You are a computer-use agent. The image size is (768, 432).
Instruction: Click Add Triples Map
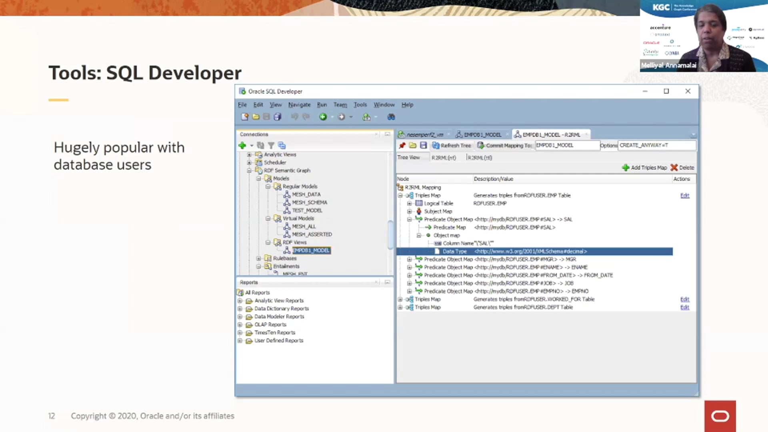click(645, 167)
